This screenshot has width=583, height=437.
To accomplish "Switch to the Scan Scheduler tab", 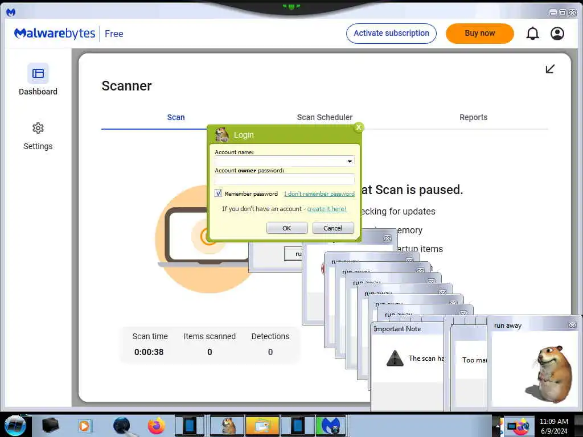I will (325, 117).
